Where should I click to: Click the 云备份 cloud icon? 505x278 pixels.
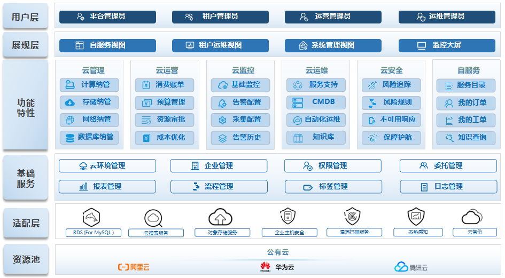point(471,217)
